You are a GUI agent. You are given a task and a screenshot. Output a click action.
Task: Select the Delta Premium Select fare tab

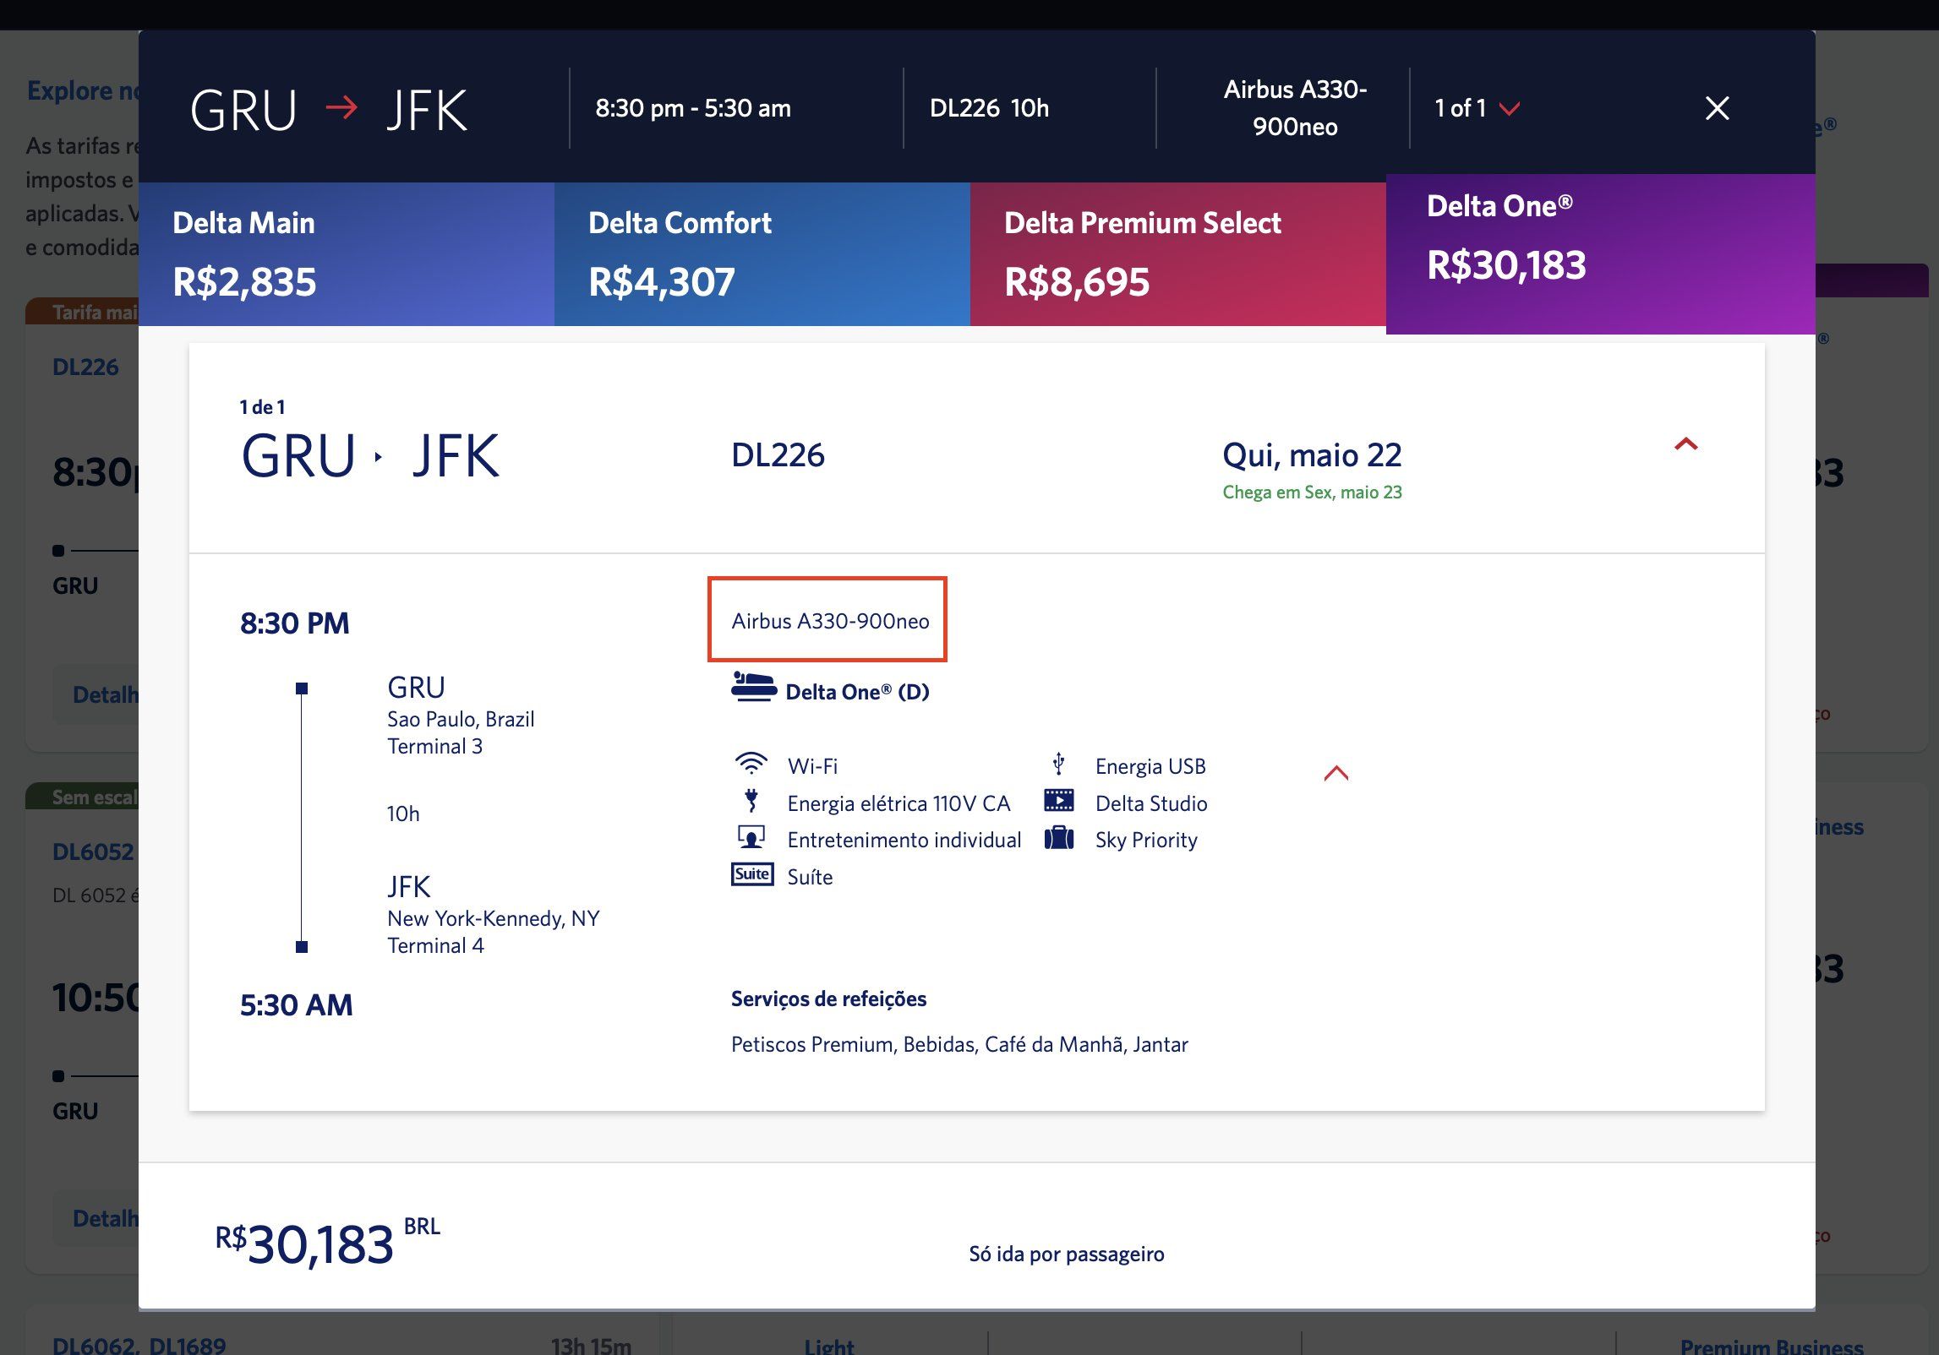click(x=1177, y=253)
